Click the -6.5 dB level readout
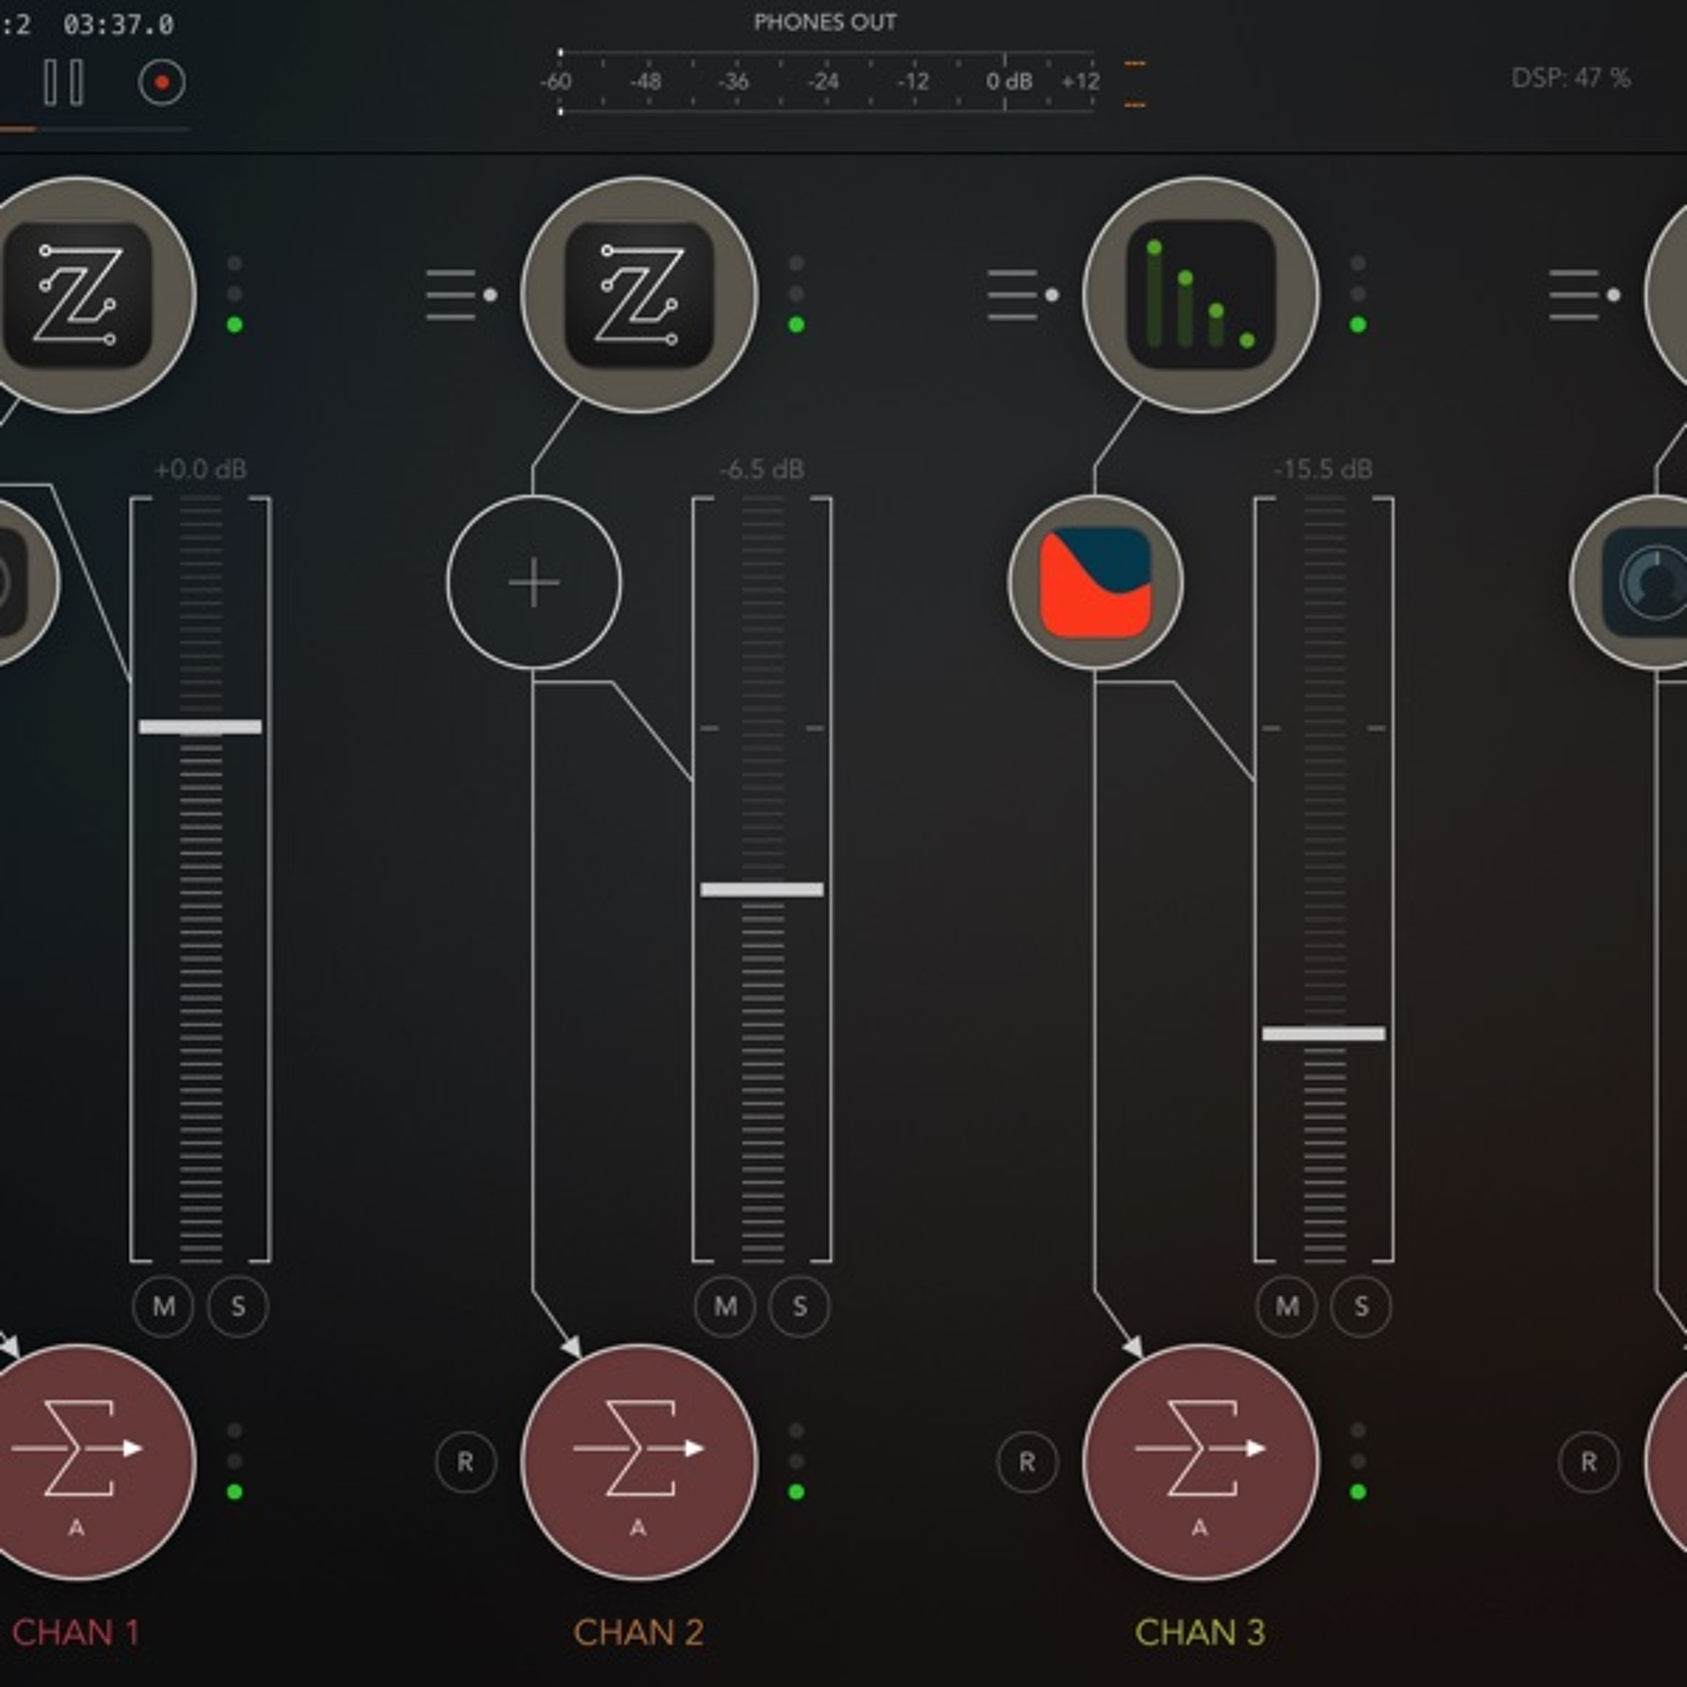The image size is (1687, 1687). tap(761, 470)
